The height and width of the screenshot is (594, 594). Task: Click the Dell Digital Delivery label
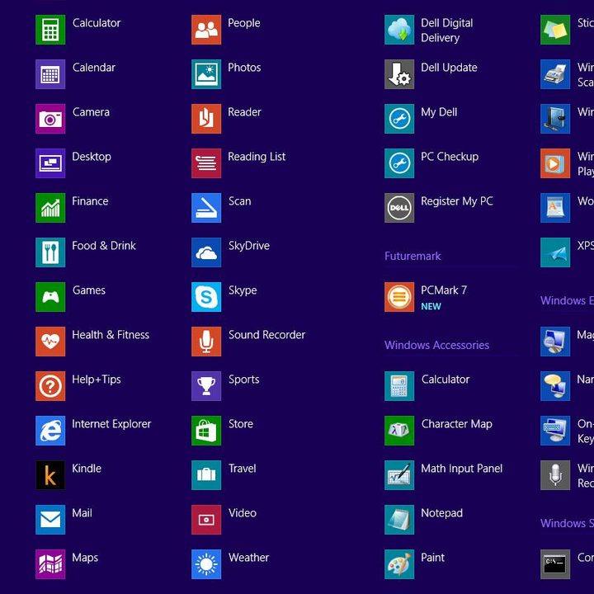coord(447,31)
